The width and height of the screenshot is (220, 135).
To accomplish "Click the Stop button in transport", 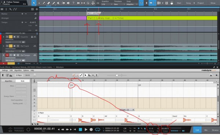I will click(80, 130).
